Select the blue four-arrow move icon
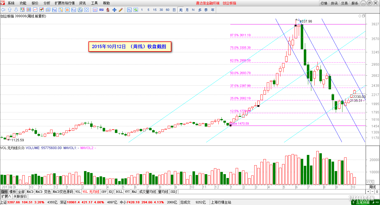Screen dimensions: 380x205 [114, 10]
